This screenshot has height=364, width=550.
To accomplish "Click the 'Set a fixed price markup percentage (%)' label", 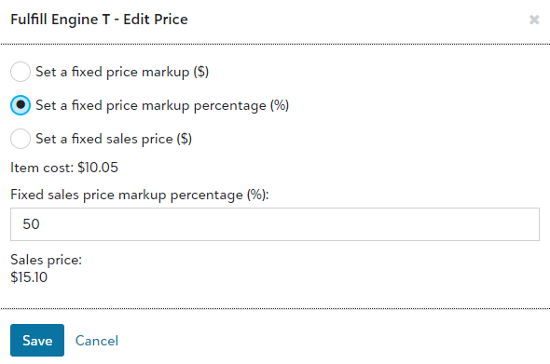I will click(162, 105).
